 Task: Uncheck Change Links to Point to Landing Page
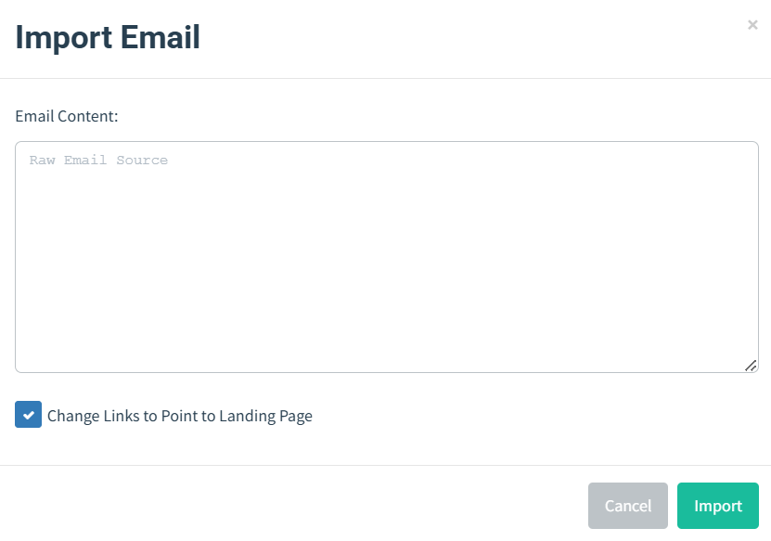tap(28, 415)
